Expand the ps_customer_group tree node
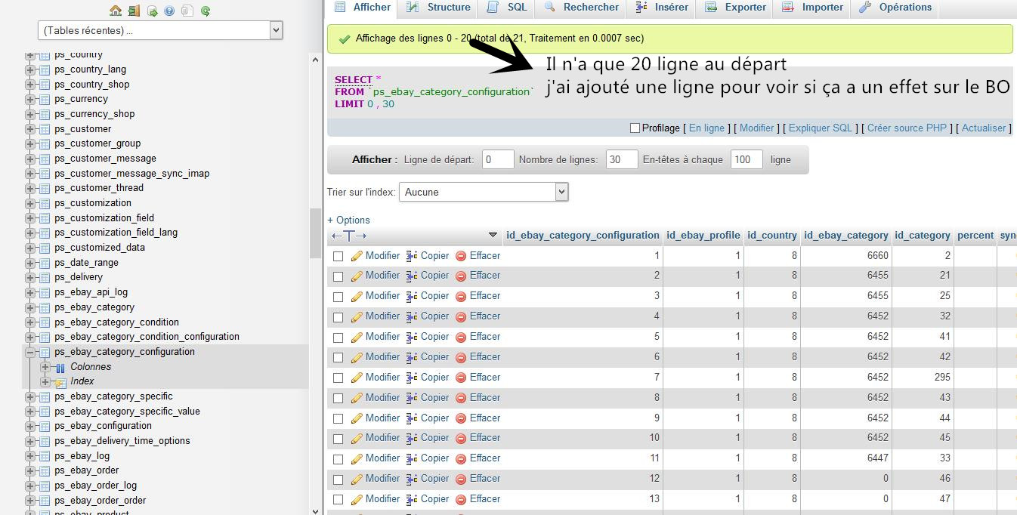 (30, 143)
